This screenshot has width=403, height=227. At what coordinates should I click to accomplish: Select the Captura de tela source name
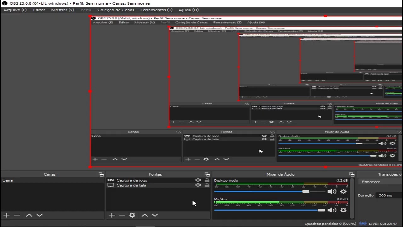click(131, 185)
